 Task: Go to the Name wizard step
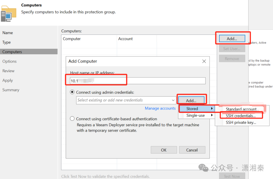[x=8, y=33]
